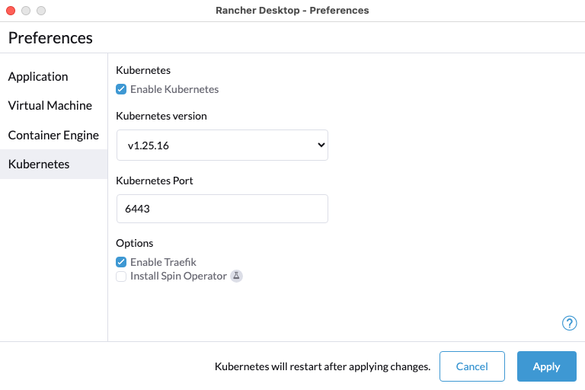Switch to the Application section
585x390 pixels.
click(x=38, y=76)
